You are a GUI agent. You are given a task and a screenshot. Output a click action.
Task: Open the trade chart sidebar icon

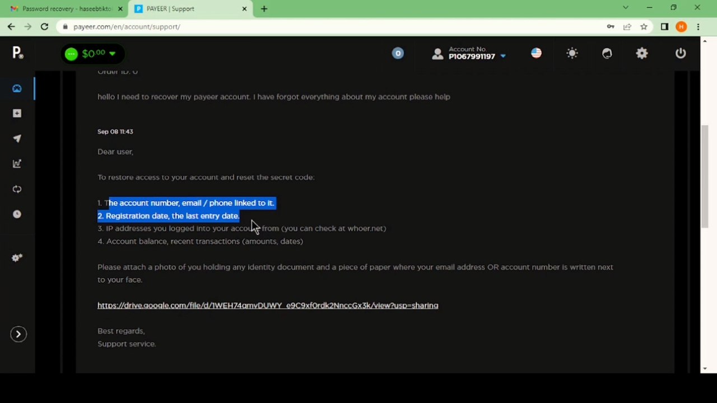(17, 164)
